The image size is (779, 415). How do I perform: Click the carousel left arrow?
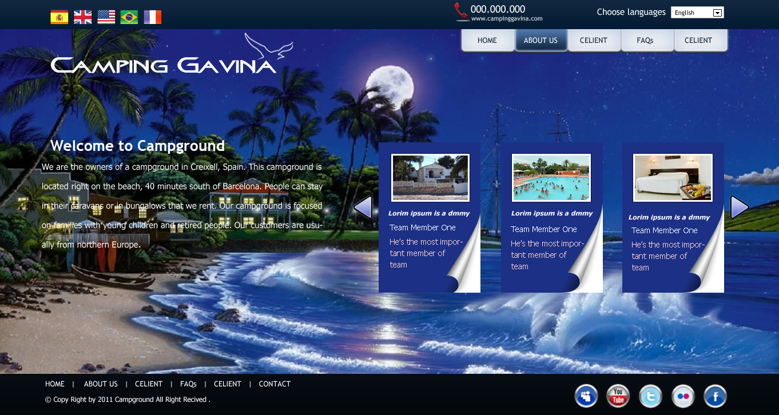[363, 207]
